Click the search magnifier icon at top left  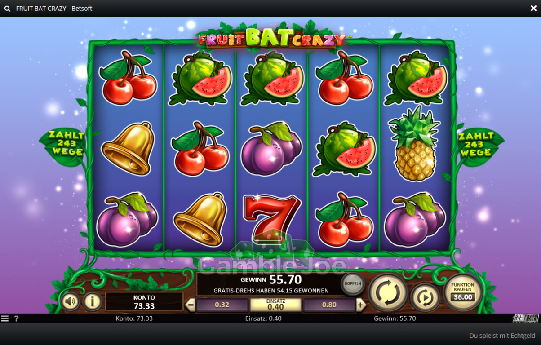tap(7, 9)
